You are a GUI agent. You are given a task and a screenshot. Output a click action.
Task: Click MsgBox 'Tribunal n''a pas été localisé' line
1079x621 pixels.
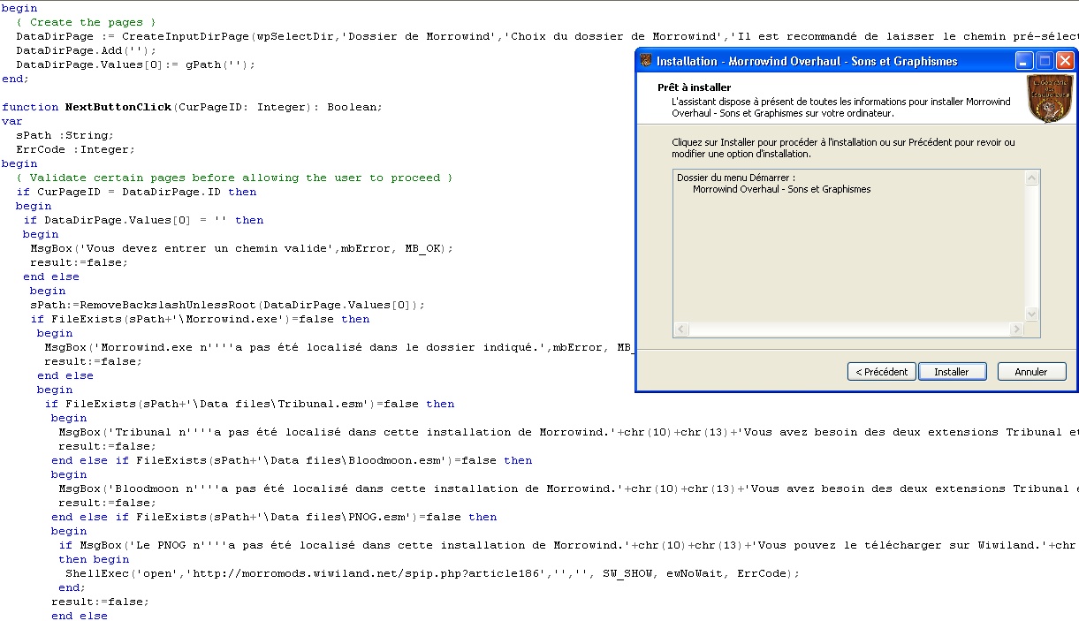[x=568, y=432]
